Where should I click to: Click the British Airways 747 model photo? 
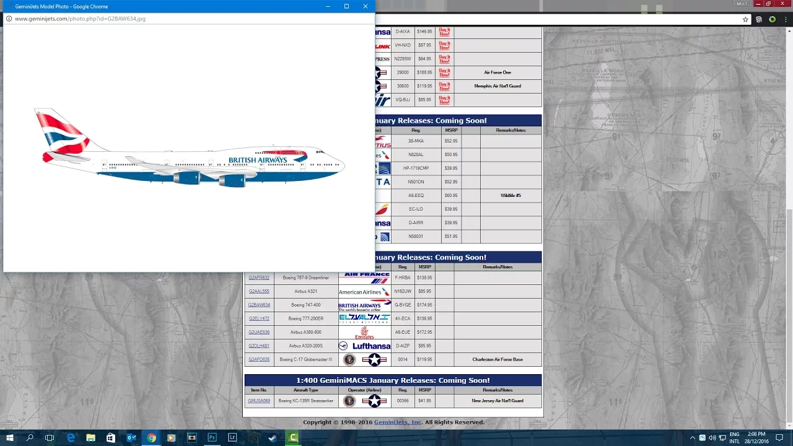[190, 148]
